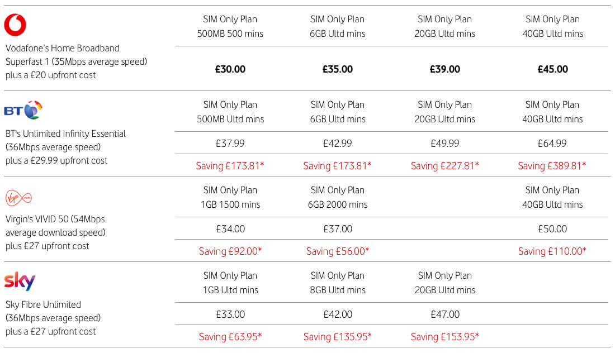Click Virgin 6GB 2000 mins plan
Viewport: 615px width, 353px height.
click(338, 197)
